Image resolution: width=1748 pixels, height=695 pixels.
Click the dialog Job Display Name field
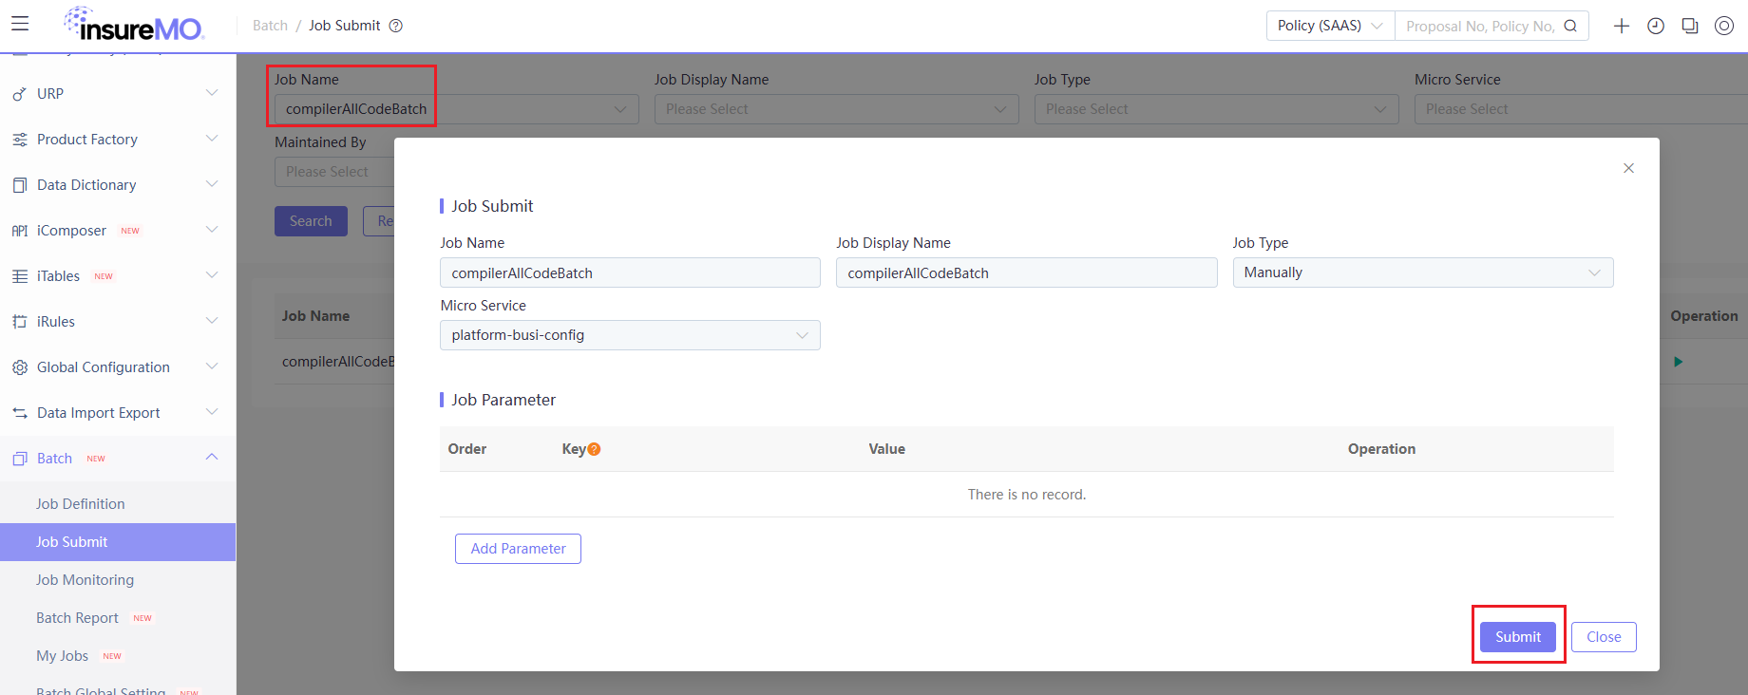tap(1026, 272)
